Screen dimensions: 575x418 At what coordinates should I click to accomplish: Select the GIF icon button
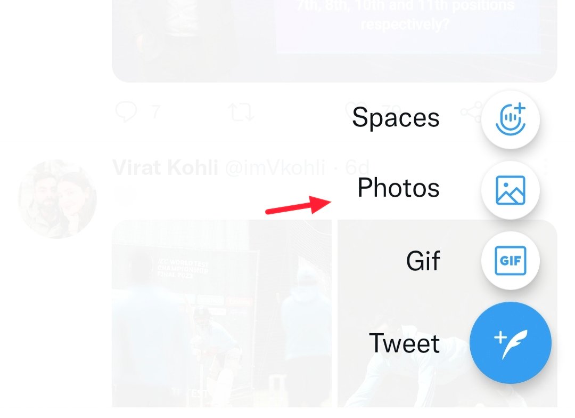click(511, 260)
